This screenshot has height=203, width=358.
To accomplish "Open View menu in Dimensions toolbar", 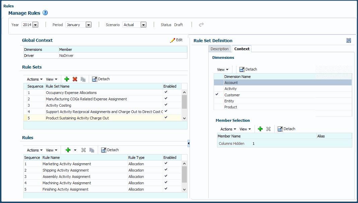I will click(223, 70).
